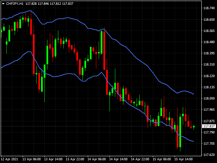Click the CHFJPY,H1 symbol title
This screenshot has height=163, width=217.
click(15, 4)
